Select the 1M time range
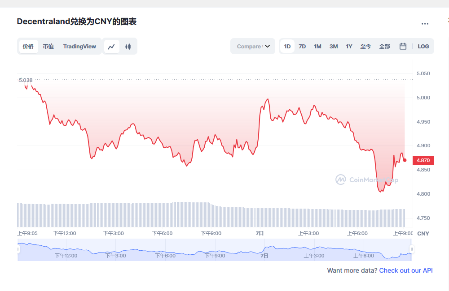Image resolution: width=449 pixels, height=291 pixels. (x=317, y=47)
